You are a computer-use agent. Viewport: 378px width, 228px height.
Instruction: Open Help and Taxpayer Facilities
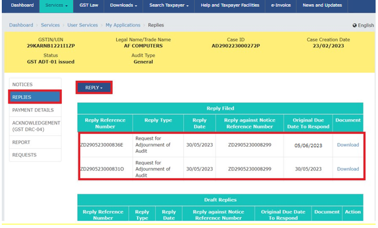(x=230, y=5)
